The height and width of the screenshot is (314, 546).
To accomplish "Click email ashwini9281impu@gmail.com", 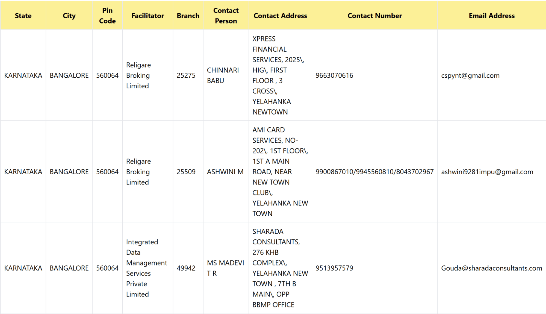I will (x=487, y=172).
